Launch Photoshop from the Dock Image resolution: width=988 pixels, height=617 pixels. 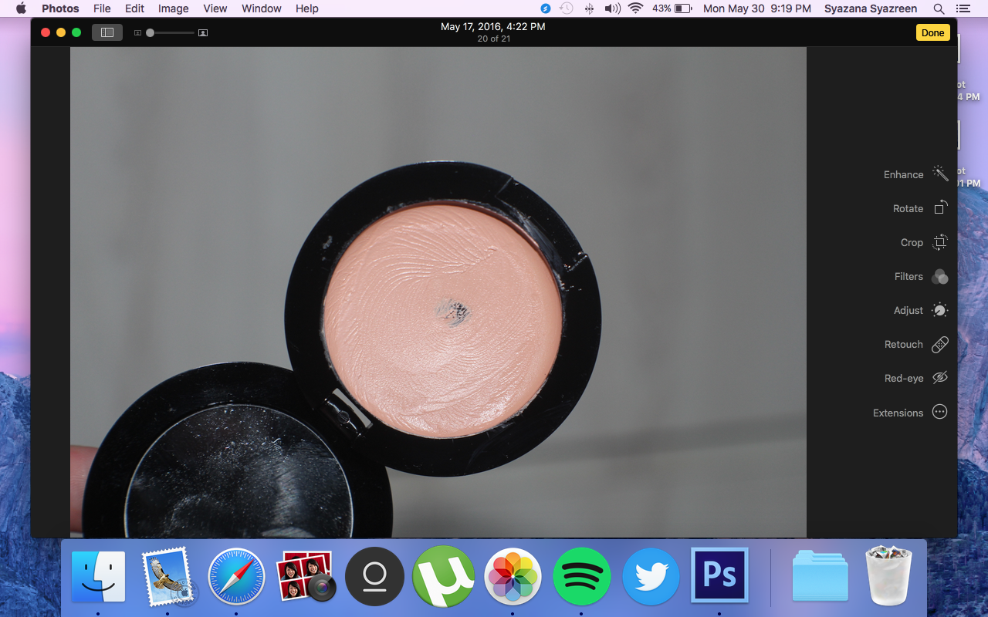click(719, 575)
